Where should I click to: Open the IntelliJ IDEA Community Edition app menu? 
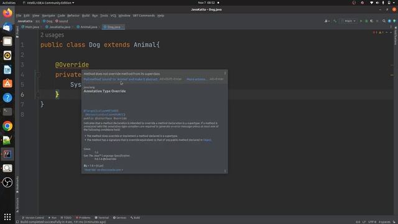coord(49,2)
